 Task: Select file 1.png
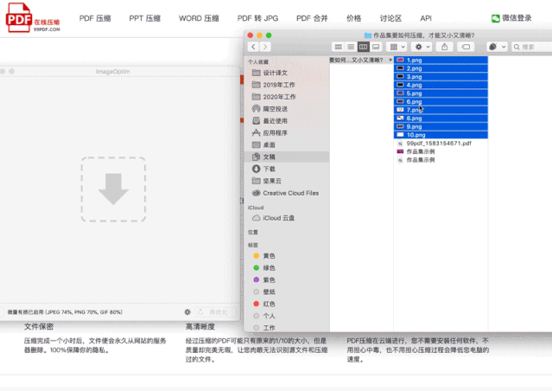441,60
